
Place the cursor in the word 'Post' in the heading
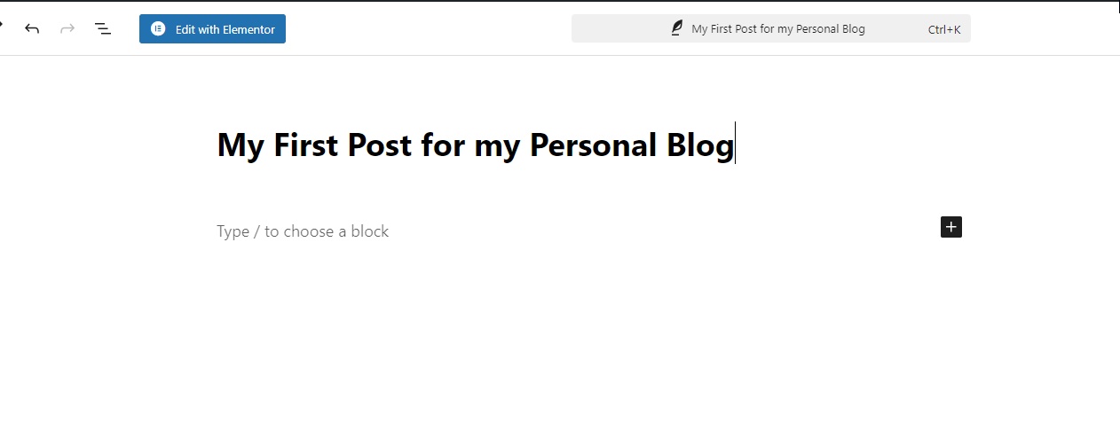[380, 145]
